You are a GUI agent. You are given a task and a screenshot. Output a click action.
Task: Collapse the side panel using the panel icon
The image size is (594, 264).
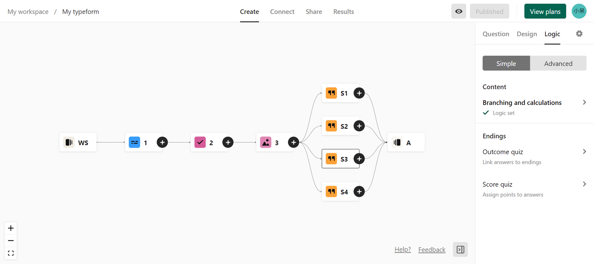(x=460, y=249)
